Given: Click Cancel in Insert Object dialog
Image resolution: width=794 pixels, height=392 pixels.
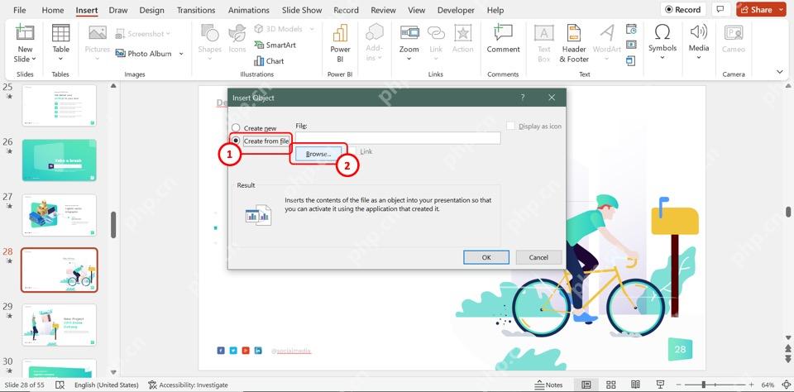Looking at the screenshot, I should [x=538, y=257].
